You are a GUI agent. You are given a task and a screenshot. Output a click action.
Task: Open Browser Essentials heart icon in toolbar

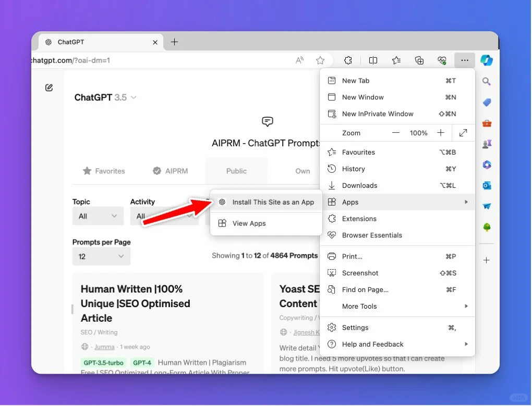click(x=442, y=60)
